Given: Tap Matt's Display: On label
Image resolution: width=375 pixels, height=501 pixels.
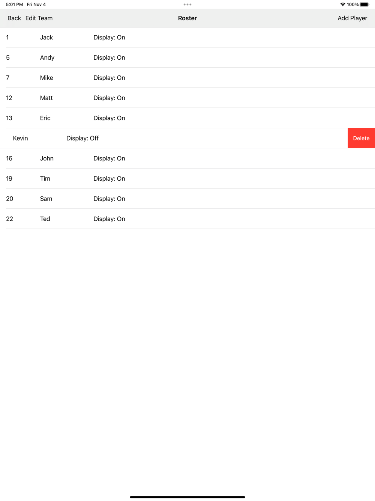Looking at the screenshot, I should tap(109, 98).
